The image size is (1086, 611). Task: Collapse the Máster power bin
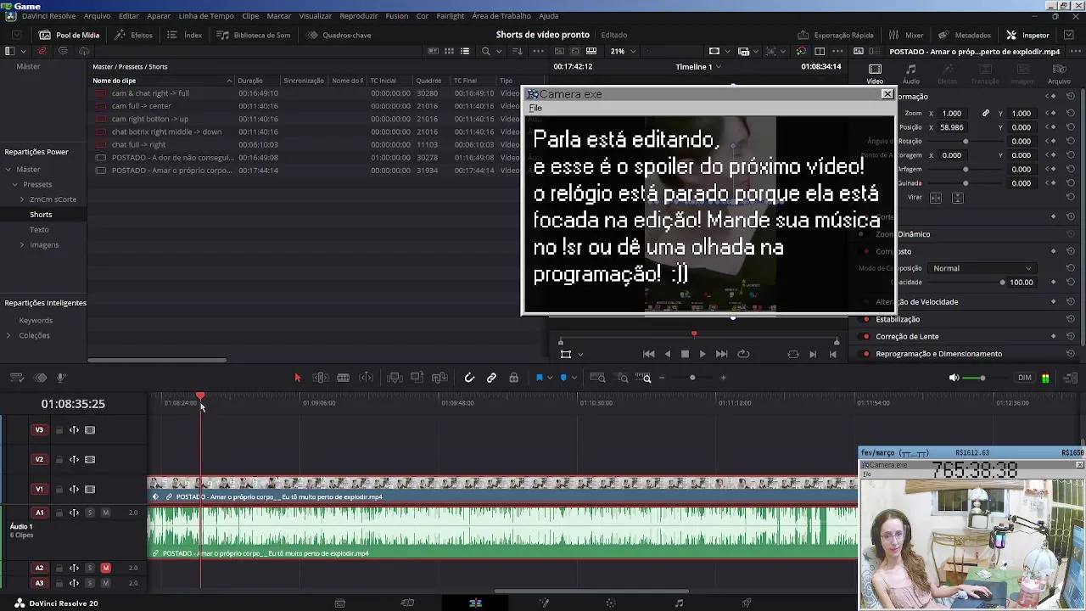[x=8, y=170]
